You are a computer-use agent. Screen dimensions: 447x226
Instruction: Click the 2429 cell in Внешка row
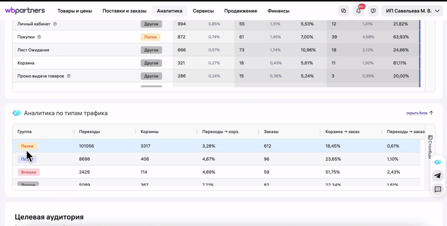click(x=84, y=172)
